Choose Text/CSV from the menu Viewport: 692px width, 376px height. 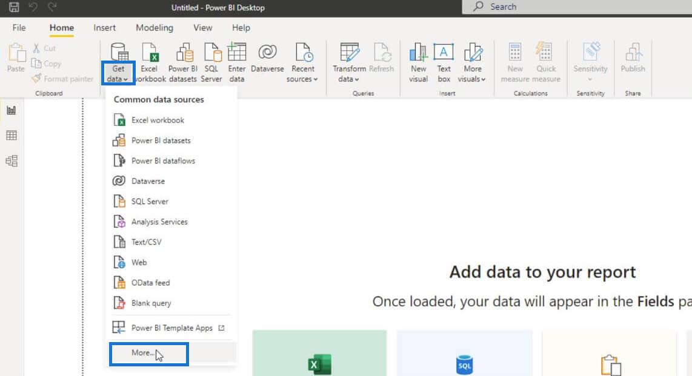click(x=171, y=242)
